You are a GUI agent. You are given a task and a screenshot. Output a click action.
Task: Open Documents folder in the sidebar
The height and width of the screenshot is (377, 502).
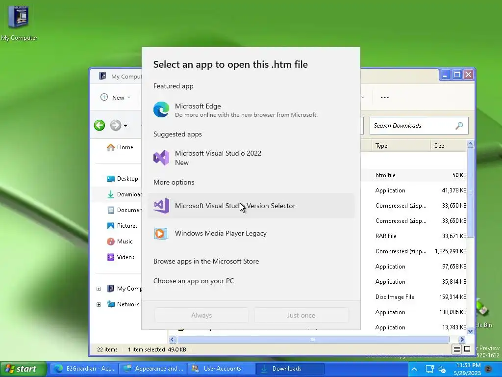124,210
